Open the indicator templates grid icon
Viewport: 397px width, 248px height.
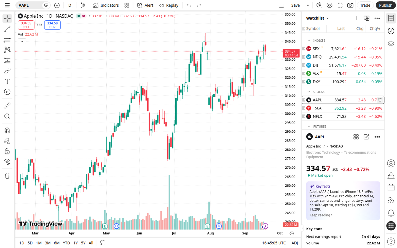coord(127,5)
